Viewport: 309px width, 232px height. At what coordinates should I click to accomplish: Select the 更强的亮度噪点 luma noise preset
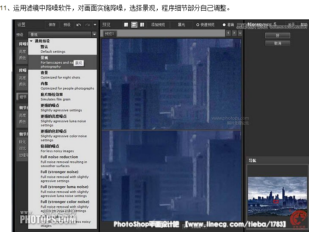pyautogui.click(x=62, y=121)
